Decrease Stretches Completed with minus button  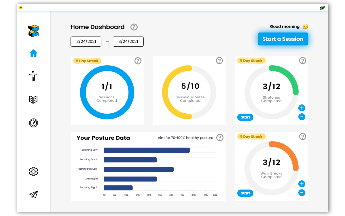tap(302, 117)
